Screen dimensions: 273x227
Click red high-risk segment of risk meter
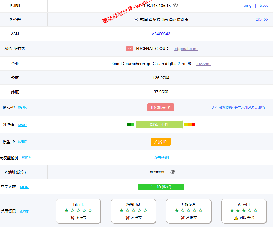pos(193,125)
